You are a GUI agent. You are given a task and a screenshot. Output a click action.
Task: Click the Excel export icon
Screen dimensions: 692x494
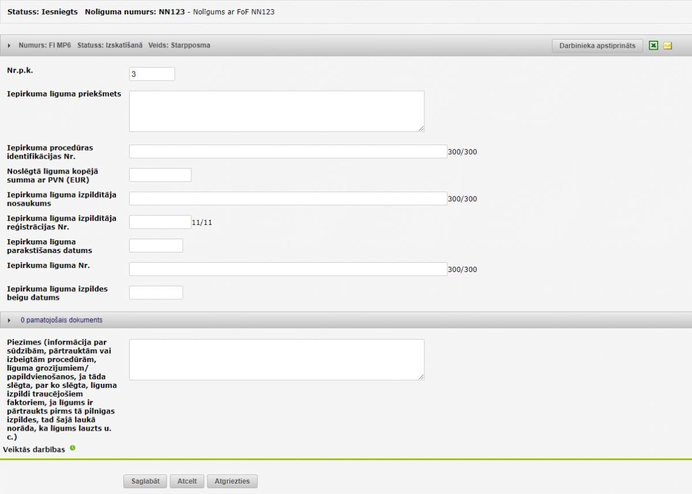point(653,46)
